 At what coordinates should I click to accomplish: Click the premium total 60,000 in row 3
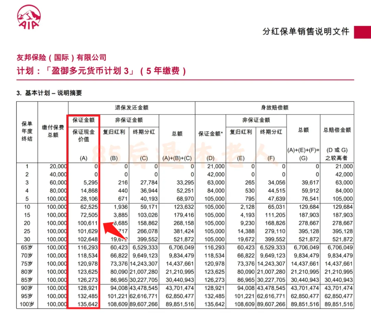click(58, 182)
